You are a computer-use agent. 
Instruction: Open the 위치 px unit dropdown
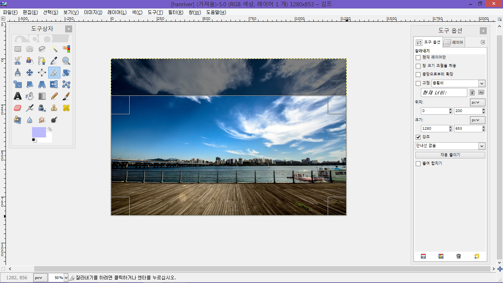pos(478,102)
